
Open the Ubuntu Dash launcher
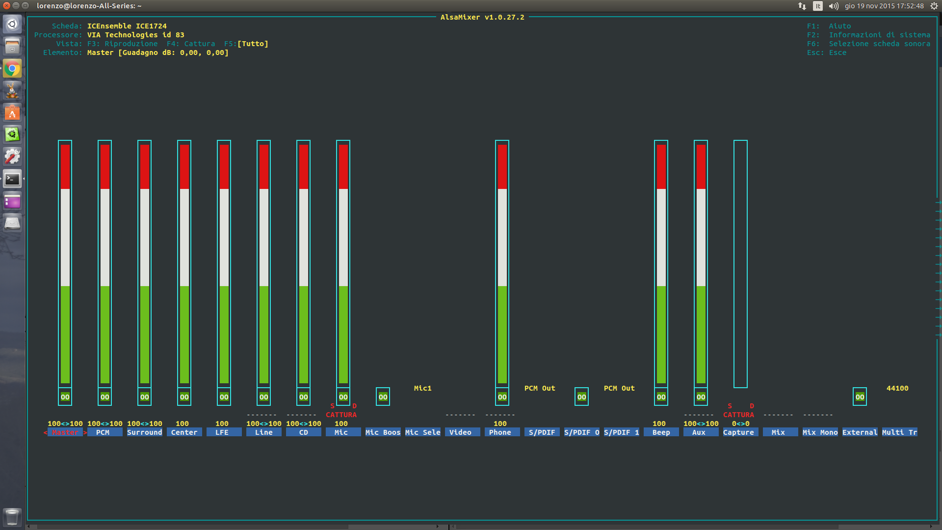pyautogui.click(x=12, y=24)
